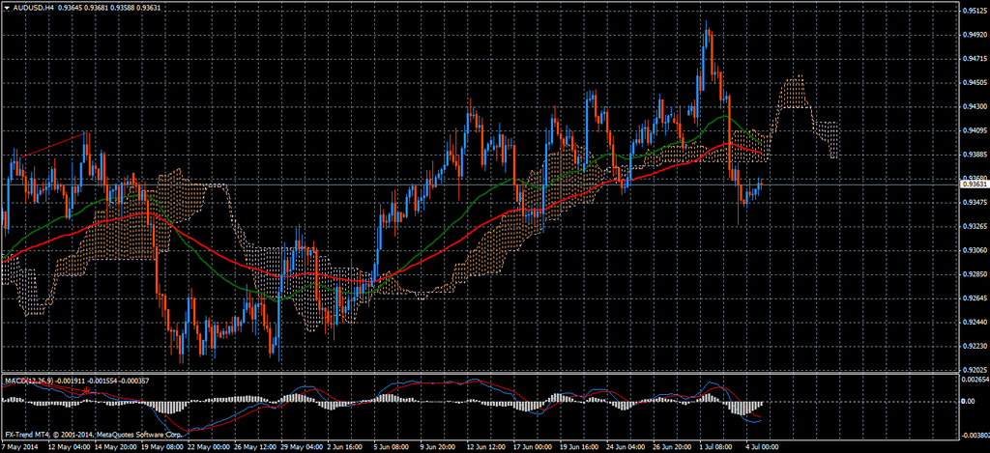Select the 4 Jul 00:00 time label
This screenshot has width=990, height=453.
764,447
